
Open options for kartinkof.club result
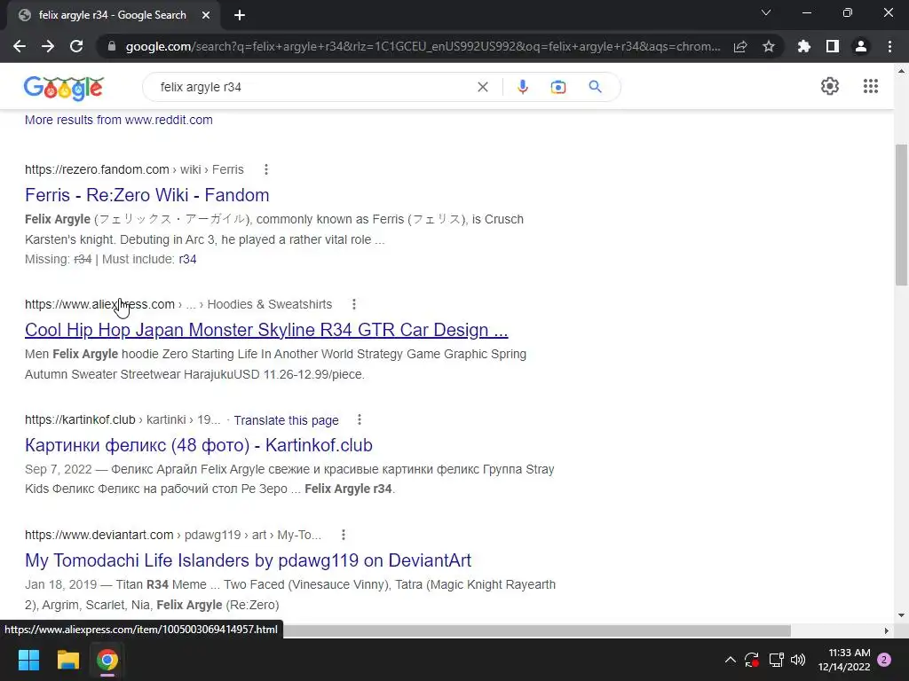click(360, 419)
